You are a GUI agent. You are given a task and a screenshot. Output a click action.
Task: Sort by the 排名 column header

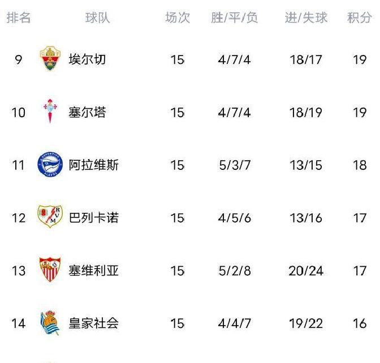coord(19,18)
